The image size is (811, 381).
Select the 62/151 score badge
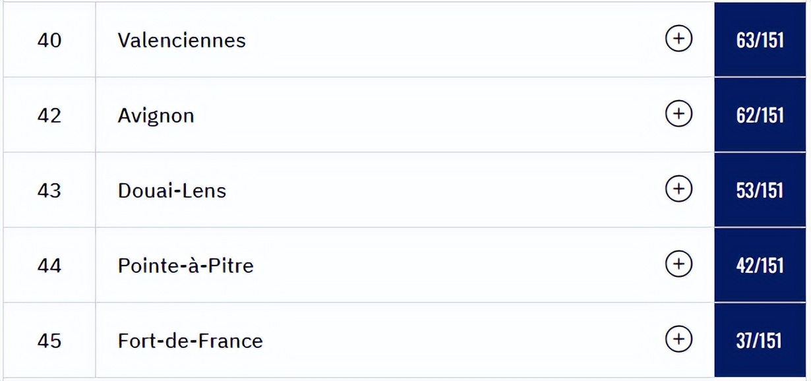(x=760, y=115)
